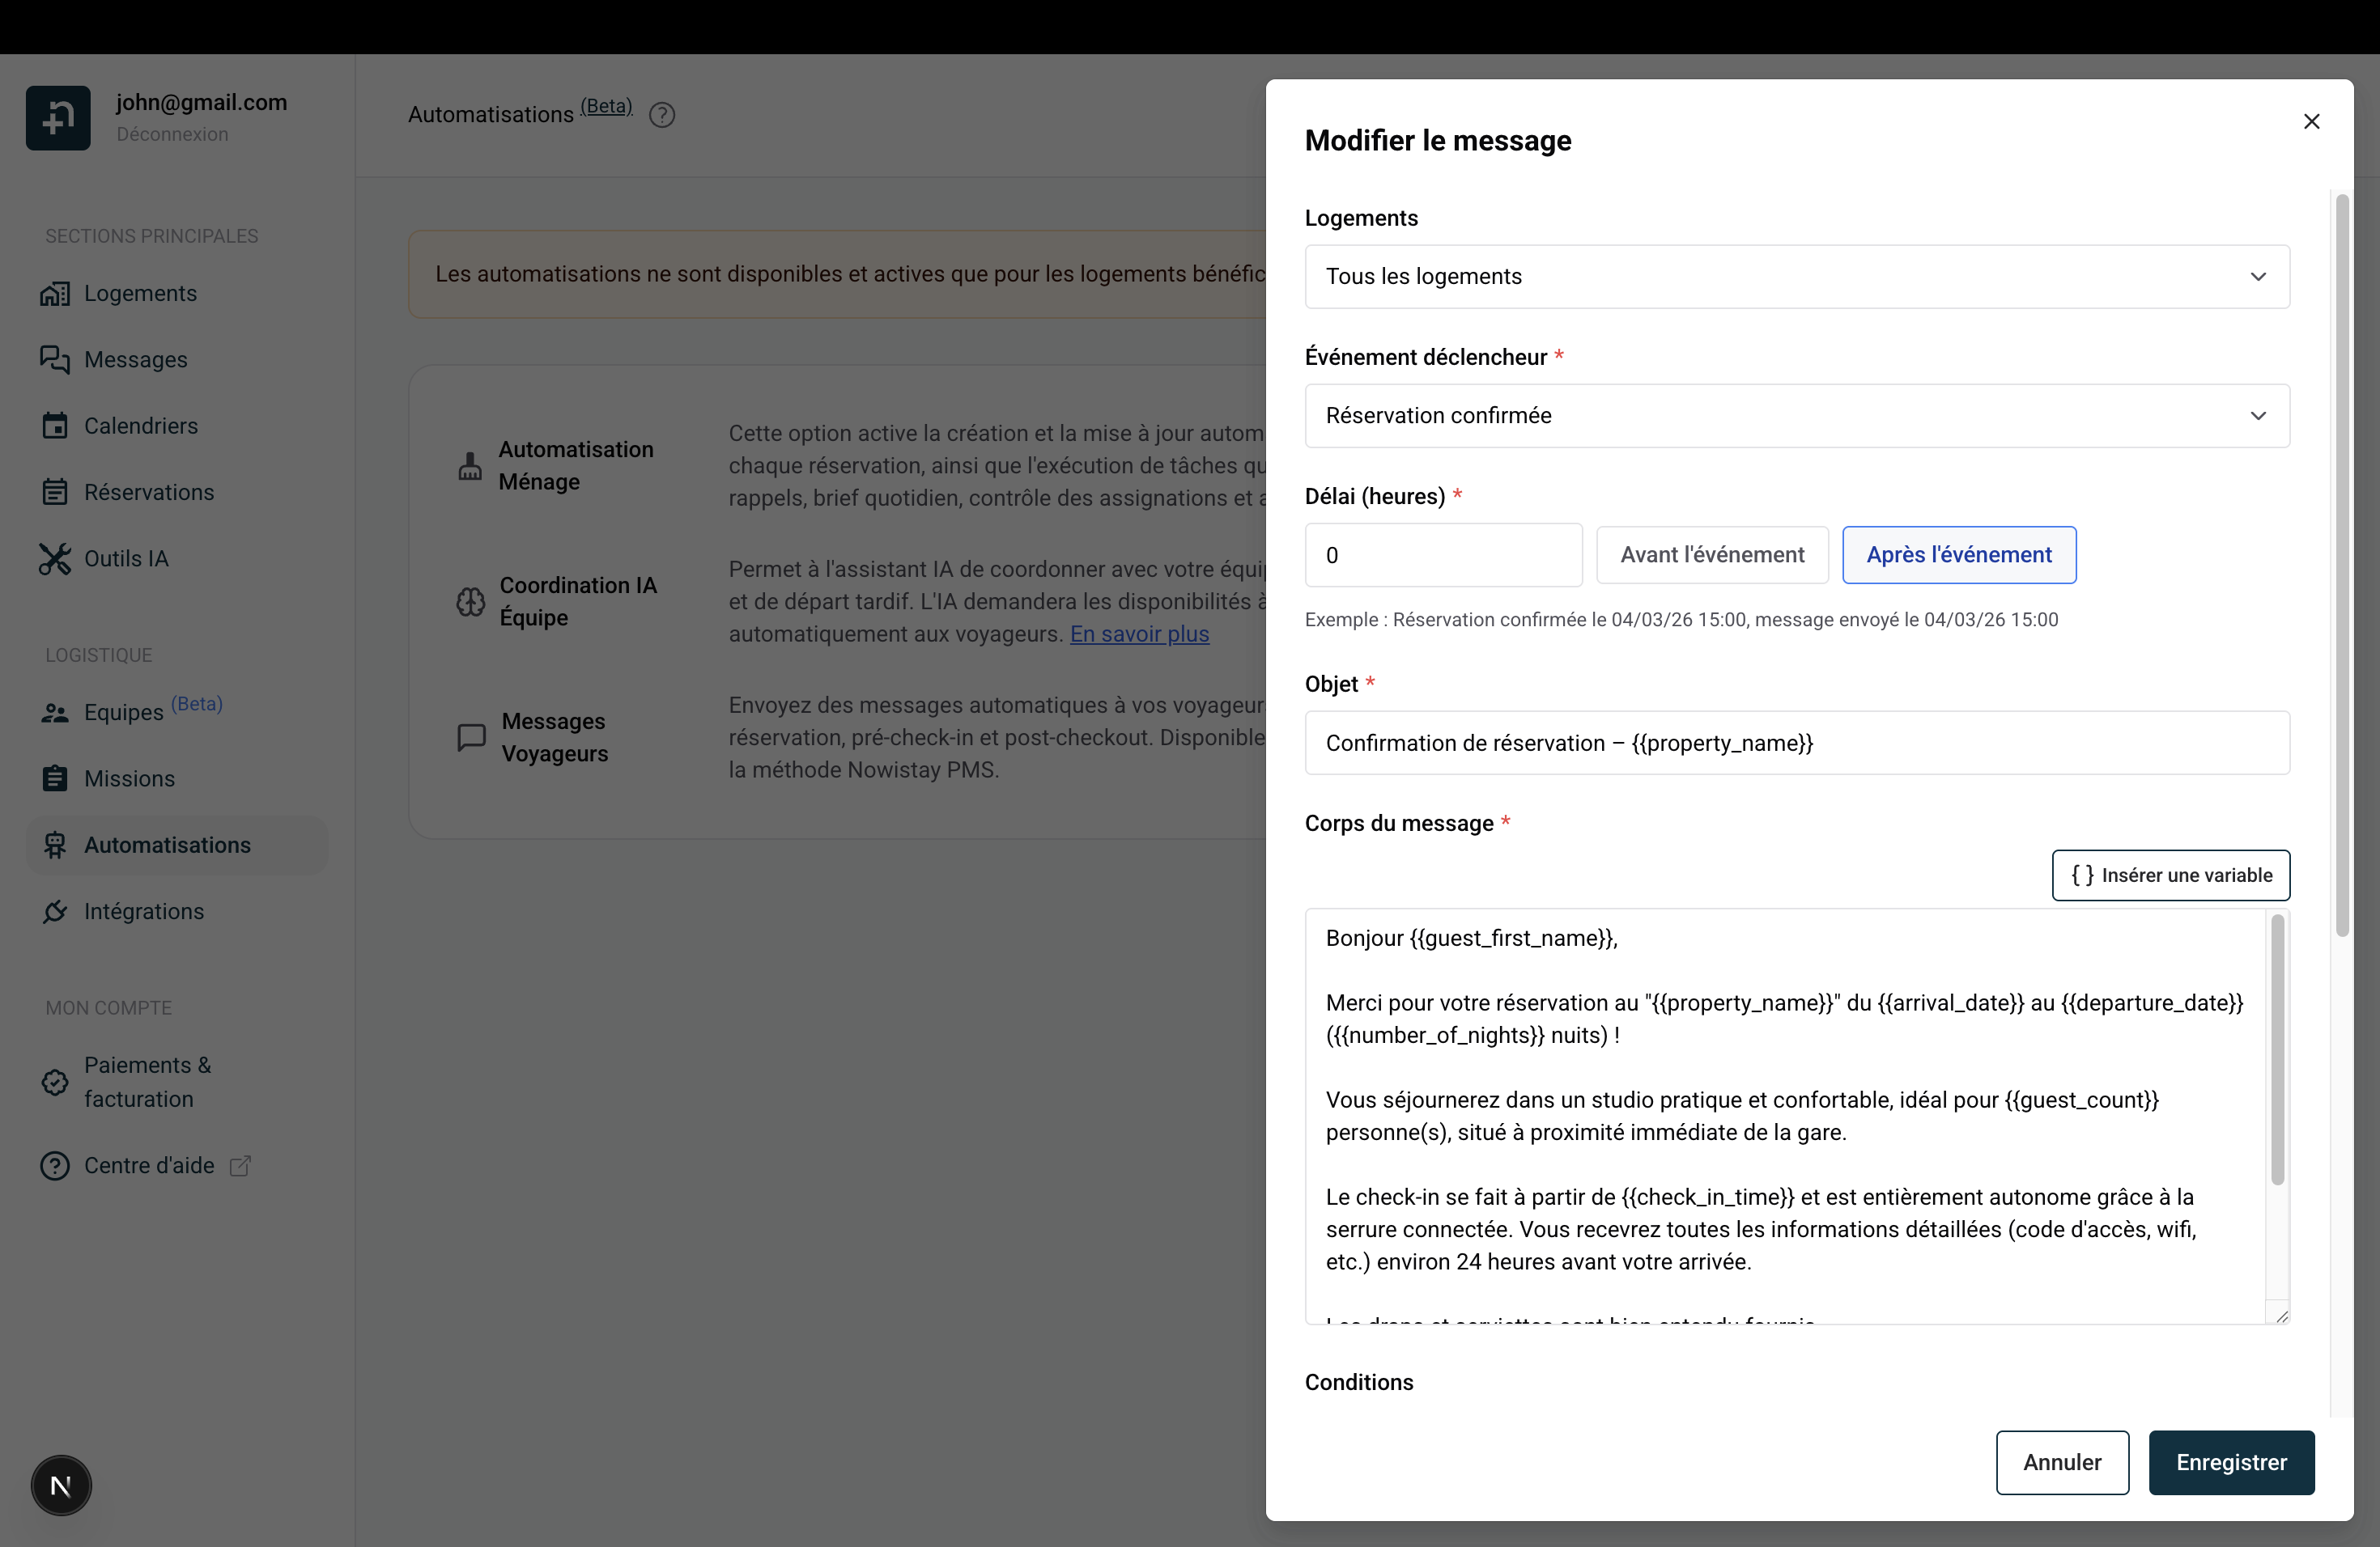Select the Avant l'événement option
2380x1547 pixels.
click(x=1712, y=555)
